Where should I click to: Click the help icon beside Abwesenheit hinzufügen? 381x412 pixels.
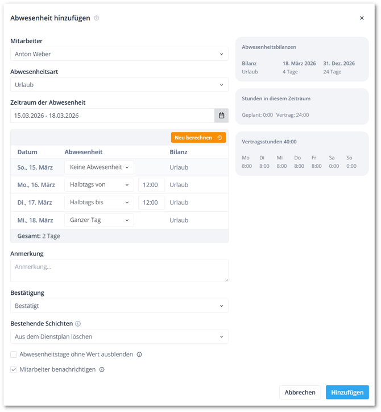97,18
